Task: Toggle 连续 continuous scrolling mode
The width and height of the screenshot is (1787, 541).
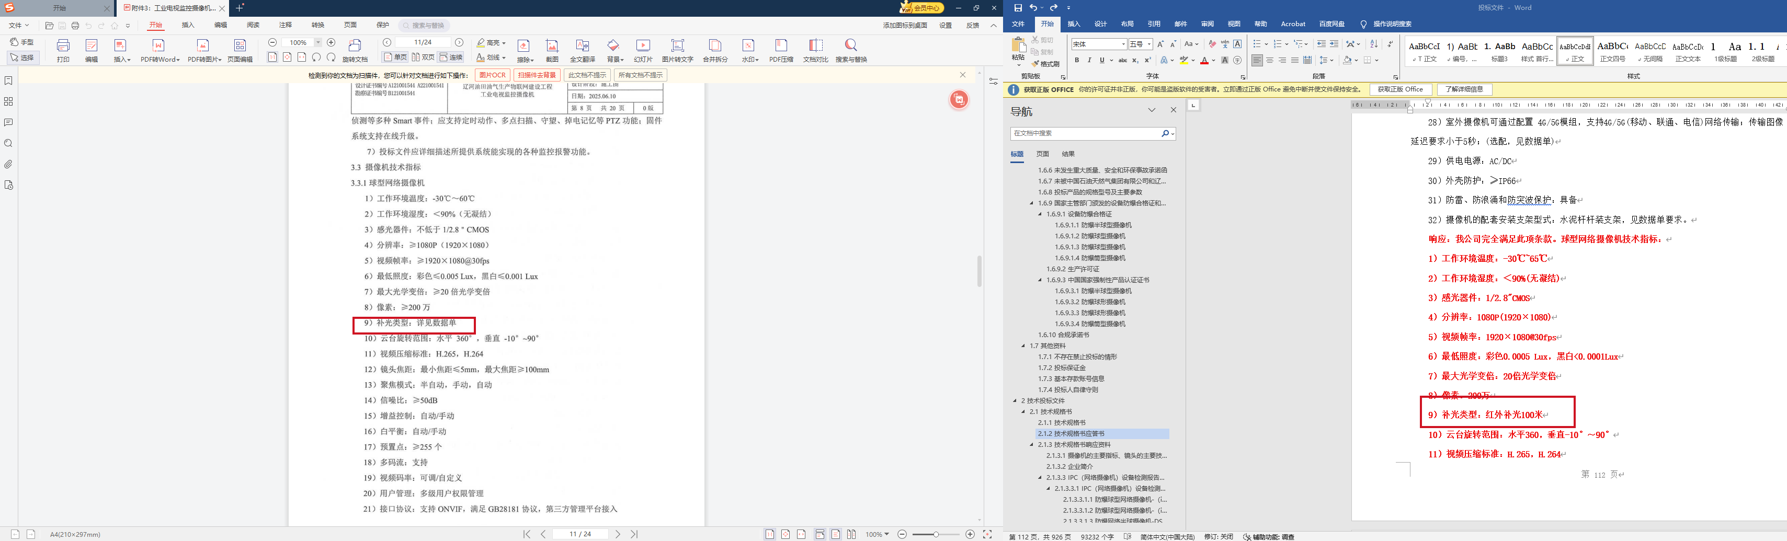Action: pyautogui.click(x=451, y=57)
